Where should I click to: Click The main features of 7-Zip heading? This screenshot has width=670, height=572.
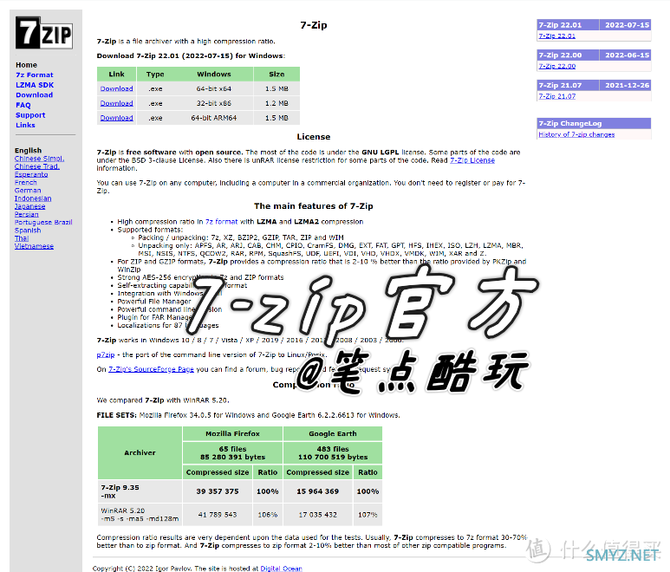coord(314,206)
